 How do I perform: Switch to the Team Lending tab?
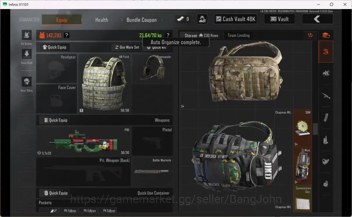[238, 35]
